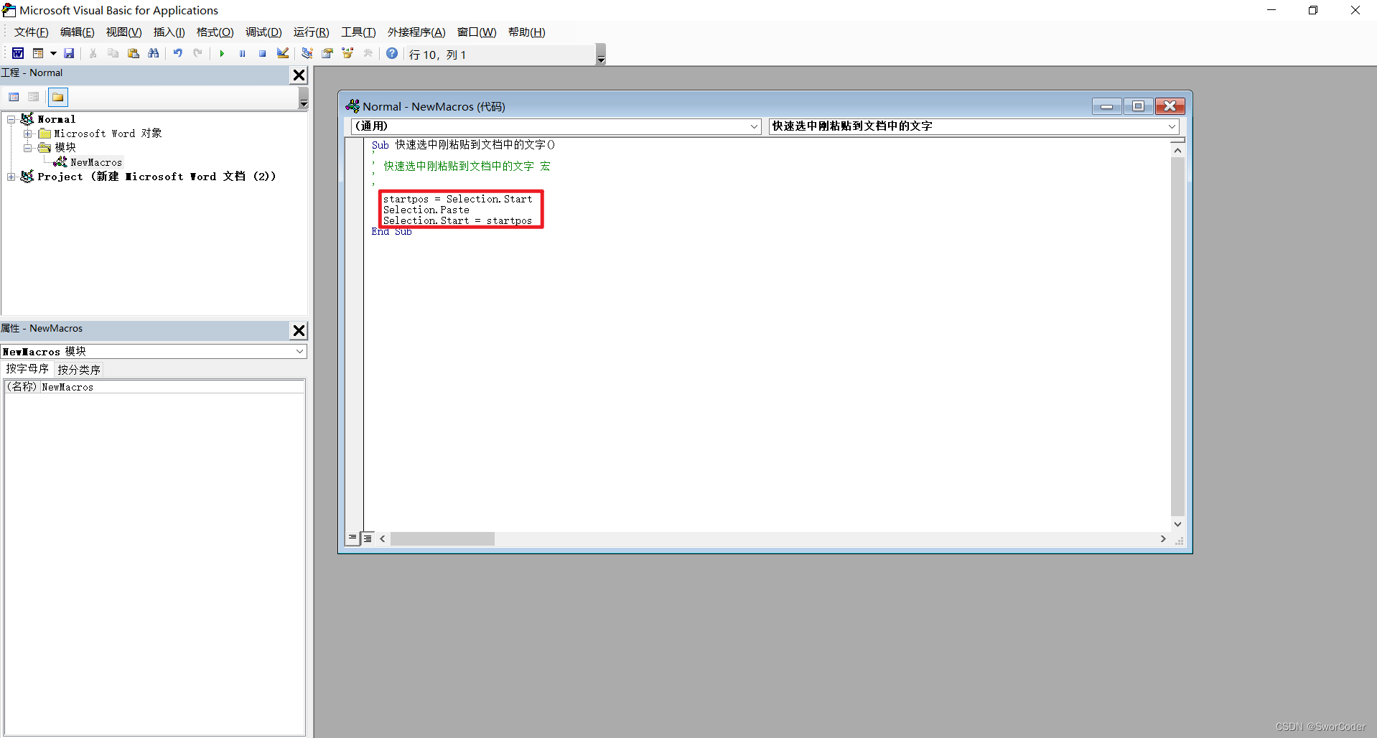Open standard toolbar options dropdown
1377x738 pixels.
pos(601,55)
